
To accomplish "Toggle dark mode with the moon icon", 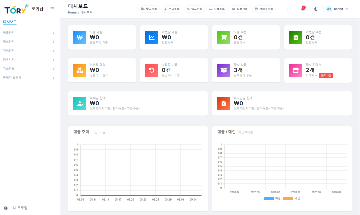I will point(316,9).
